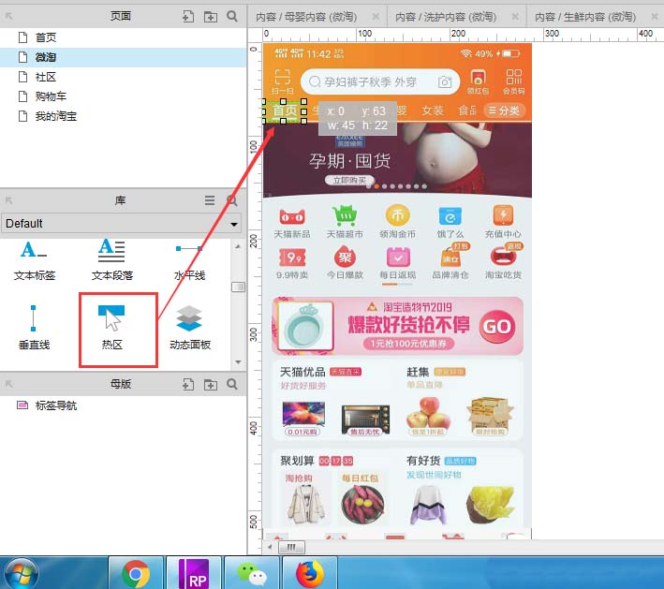Add a new folder in 母版 panel
Image resolution: width=664 pixels, height=589 pixels.
pos(211,385)
